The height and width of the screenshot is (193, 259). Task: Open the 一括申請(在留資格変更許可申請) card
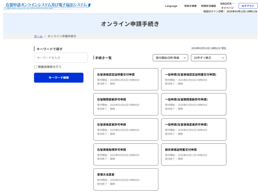coord(193,129)
